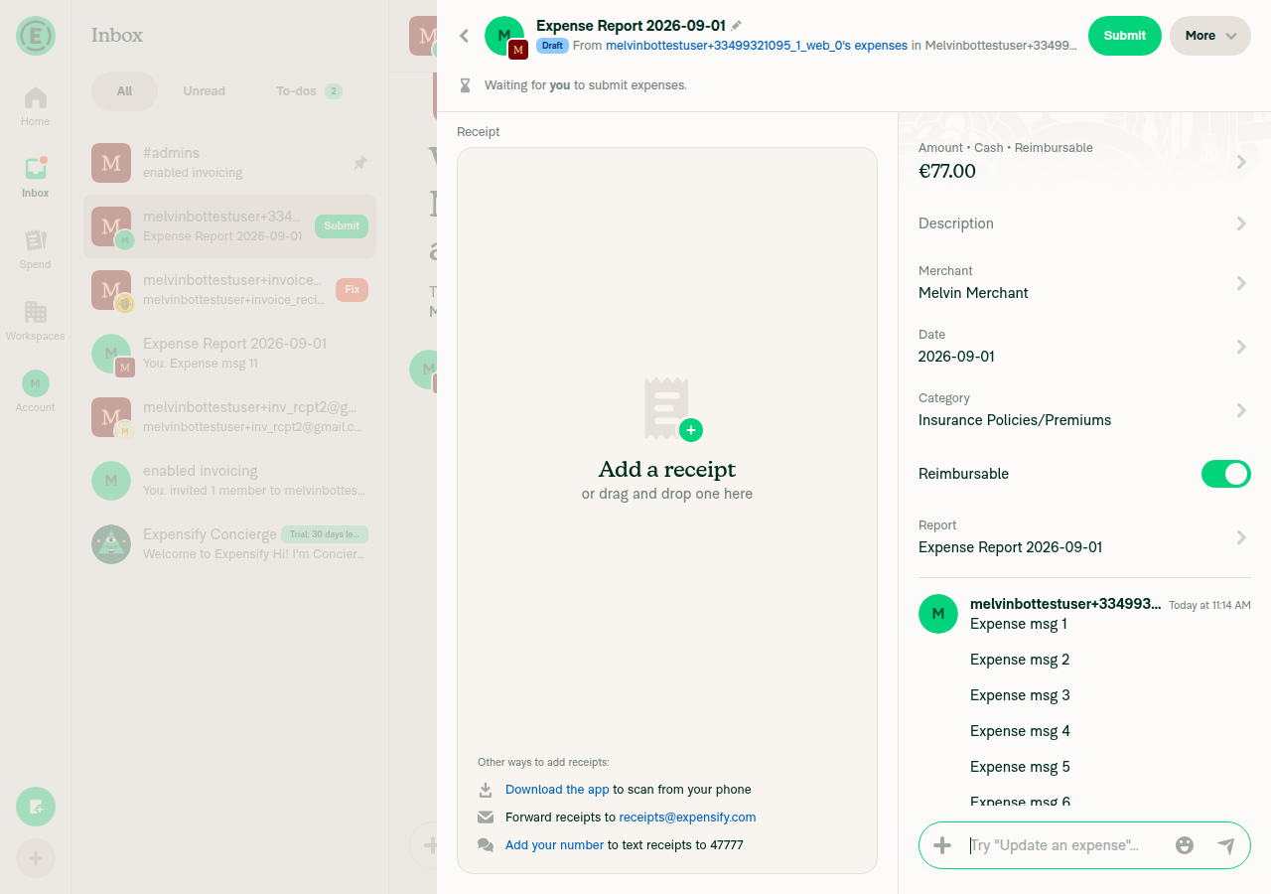Edit report title with pencil icon
The image size is (1271, 894).
coord(736,26)
